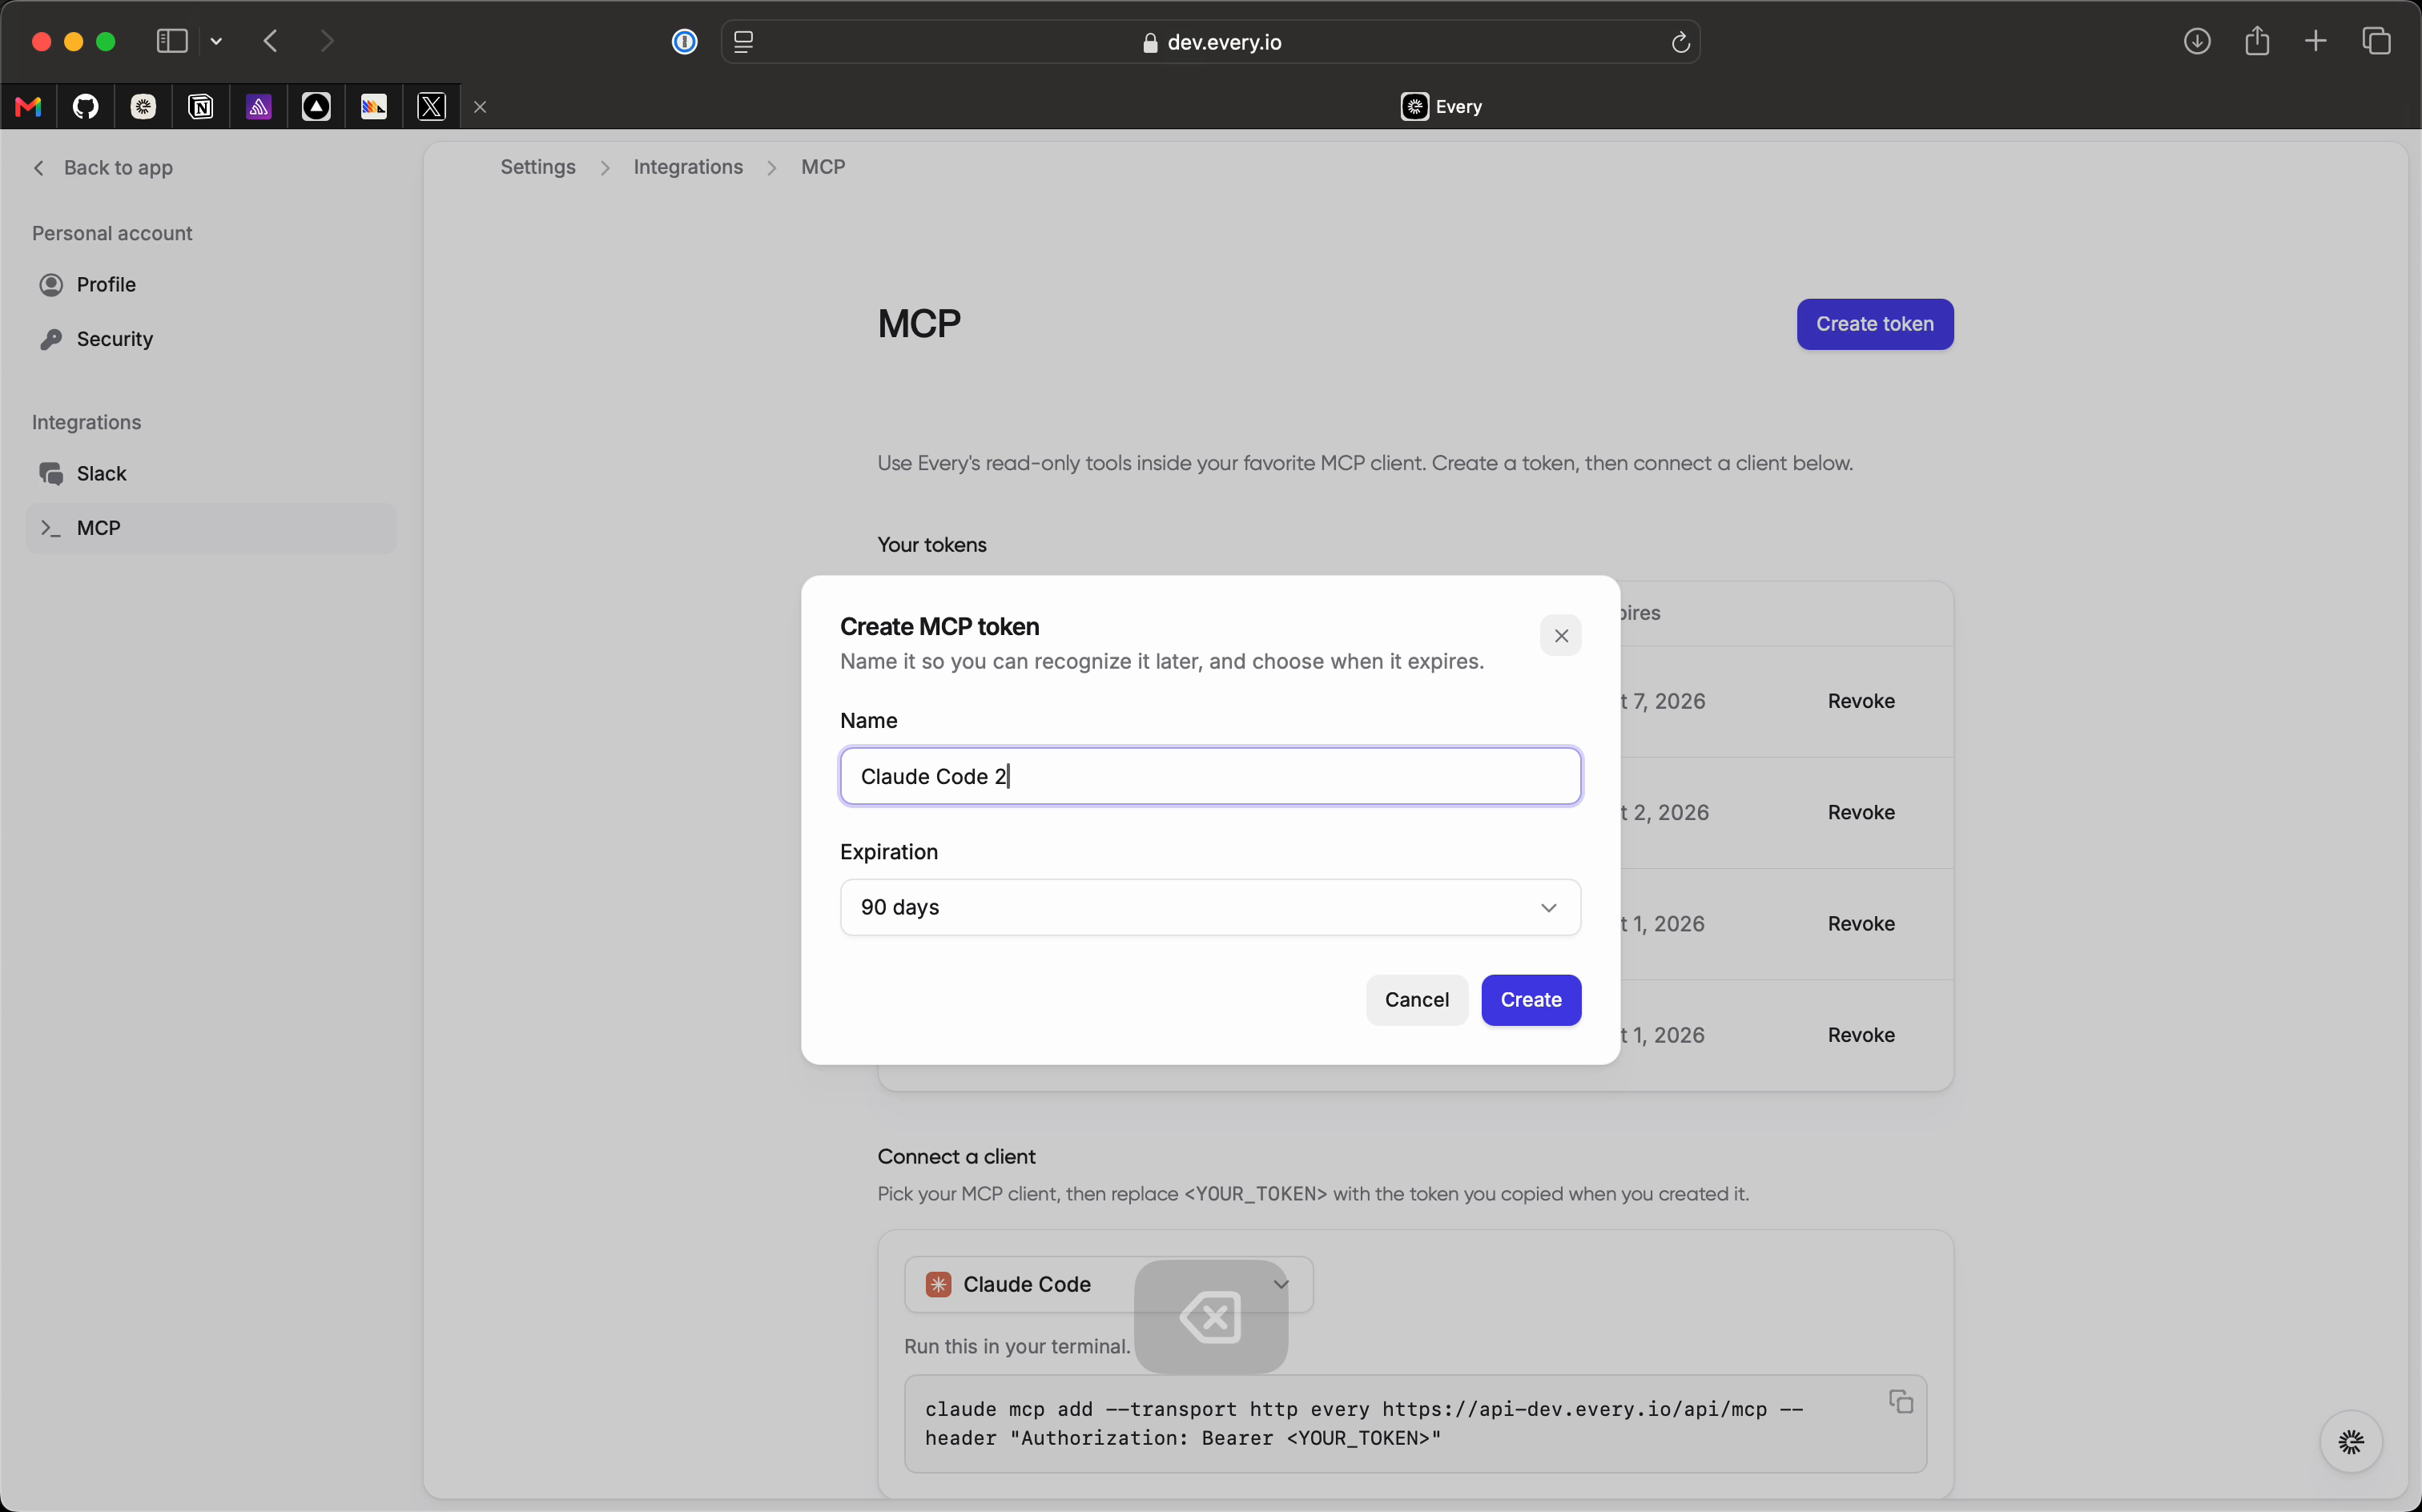Image resolution: width=2422 pixels, height=1512 pixels.
Task: Copy the claude mcp add command
Action: click(x=1901, y=1402)
